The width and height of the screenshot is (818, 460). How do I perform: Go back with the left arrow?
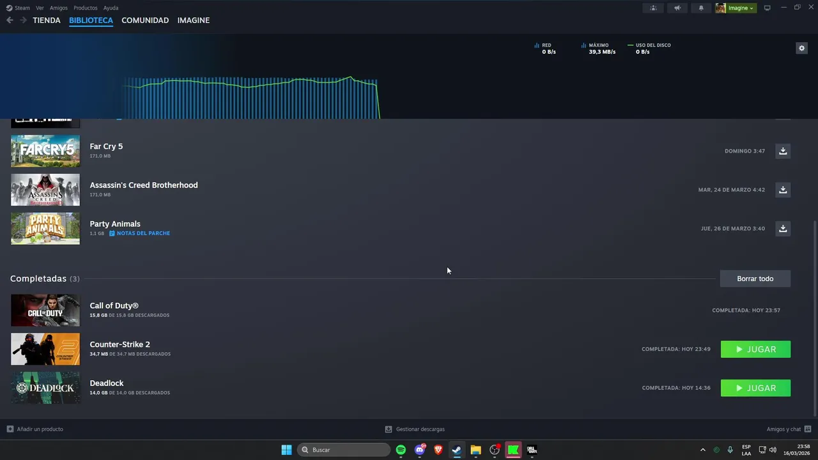tap(10, 20)
